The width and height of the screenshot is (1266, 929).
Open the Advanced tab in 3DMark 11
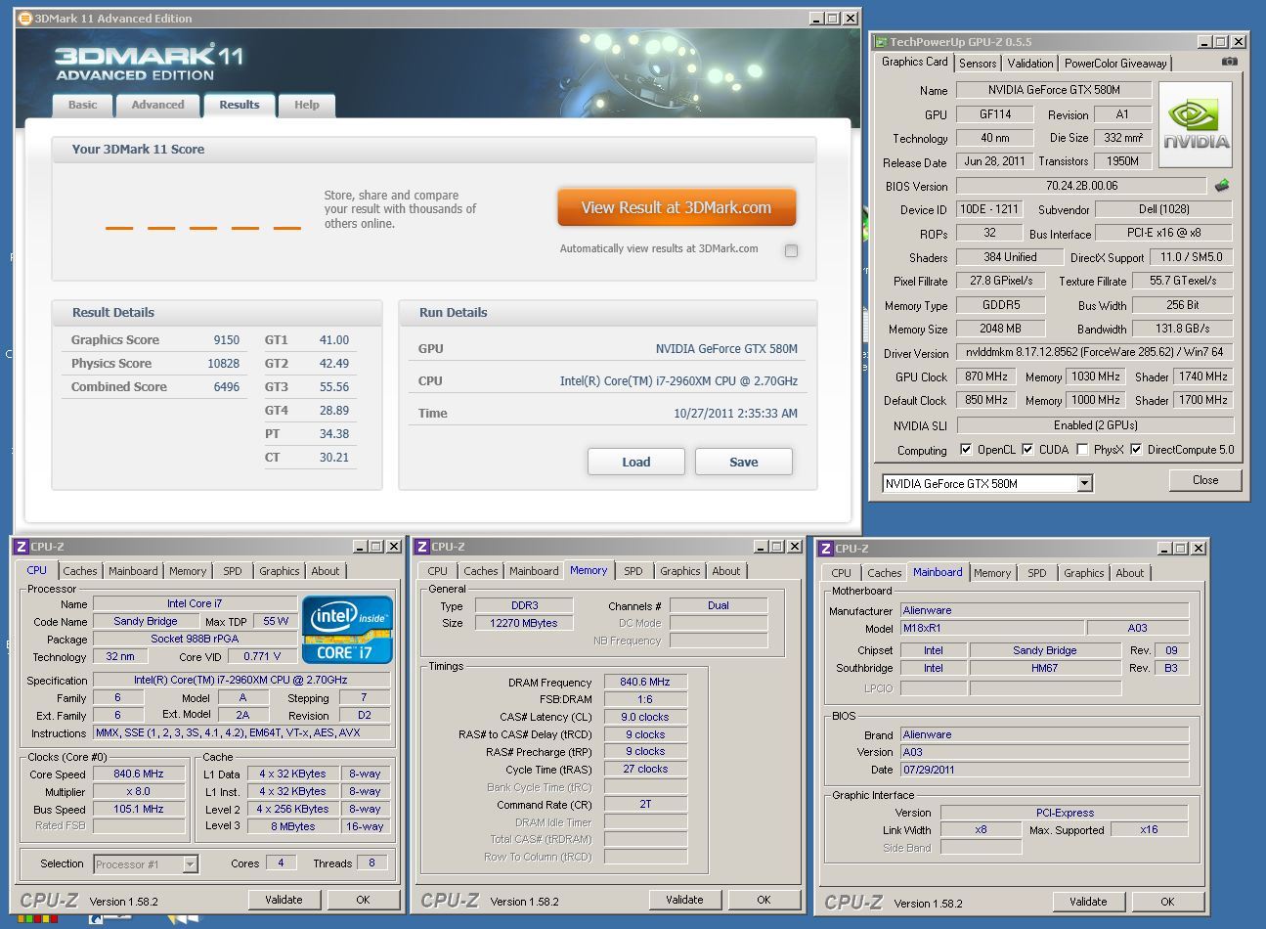point(157,105)
